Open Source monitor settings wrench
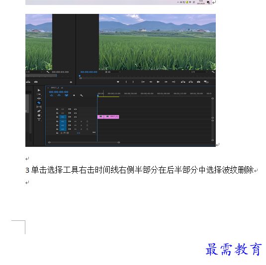Viewport: 266px width, 265px height. [x=48, y=72]
